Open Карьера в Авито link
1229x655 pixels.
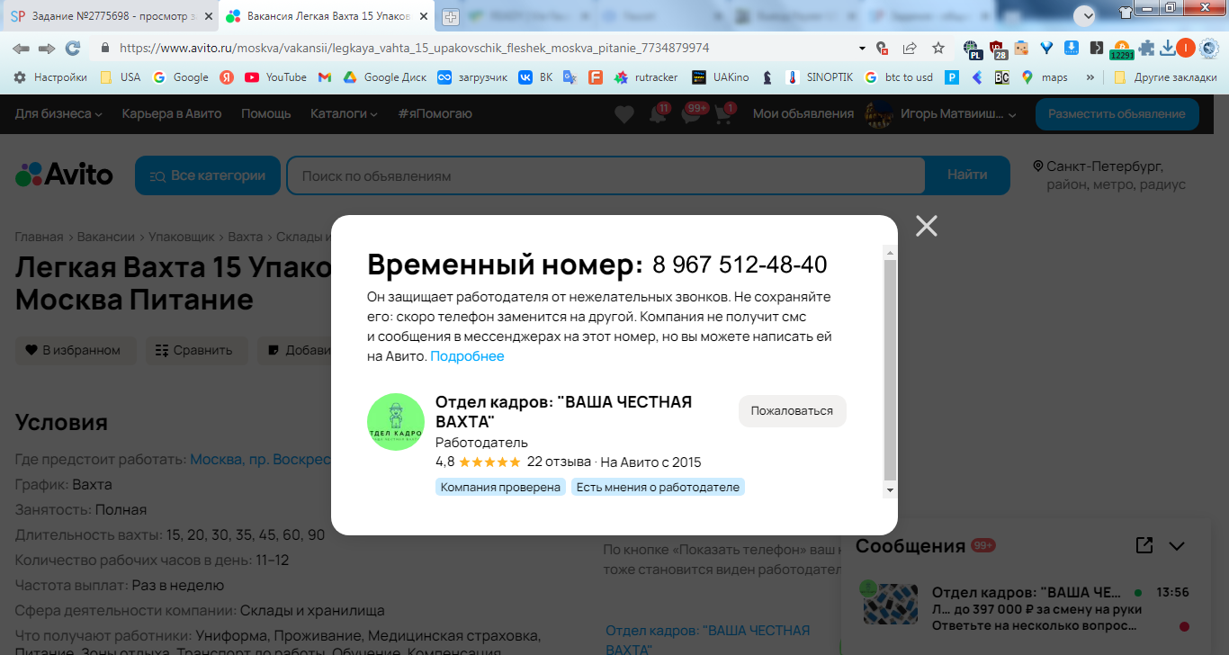172,113
